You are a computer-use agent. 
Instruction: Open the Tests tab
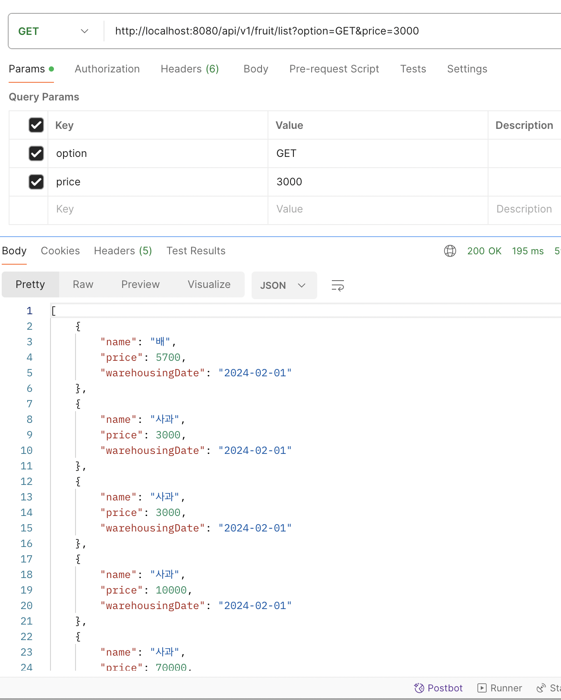click(x=413, y=69)
